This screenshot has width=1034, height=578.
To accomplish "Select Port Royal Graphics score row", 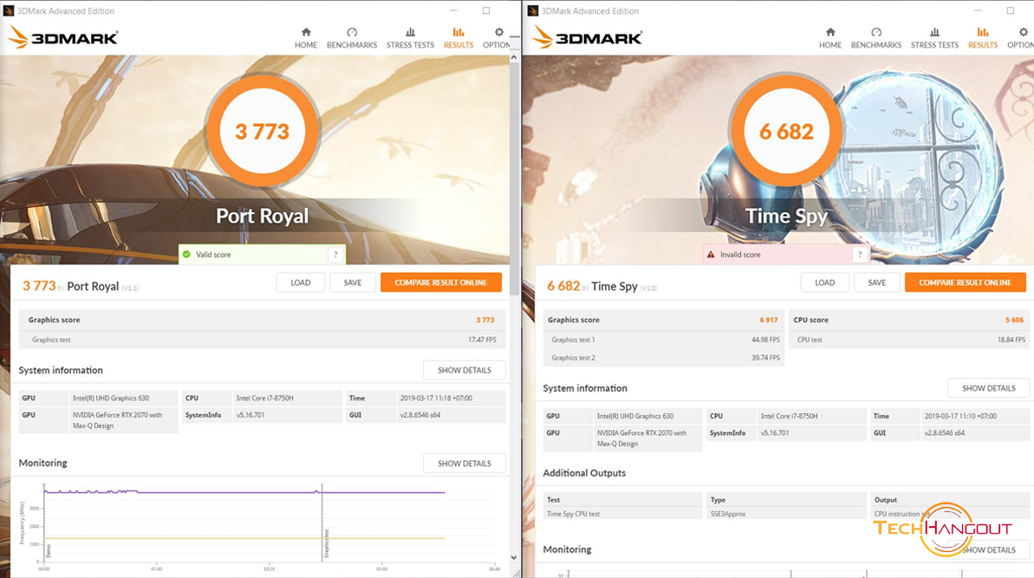I will (263, 320).
